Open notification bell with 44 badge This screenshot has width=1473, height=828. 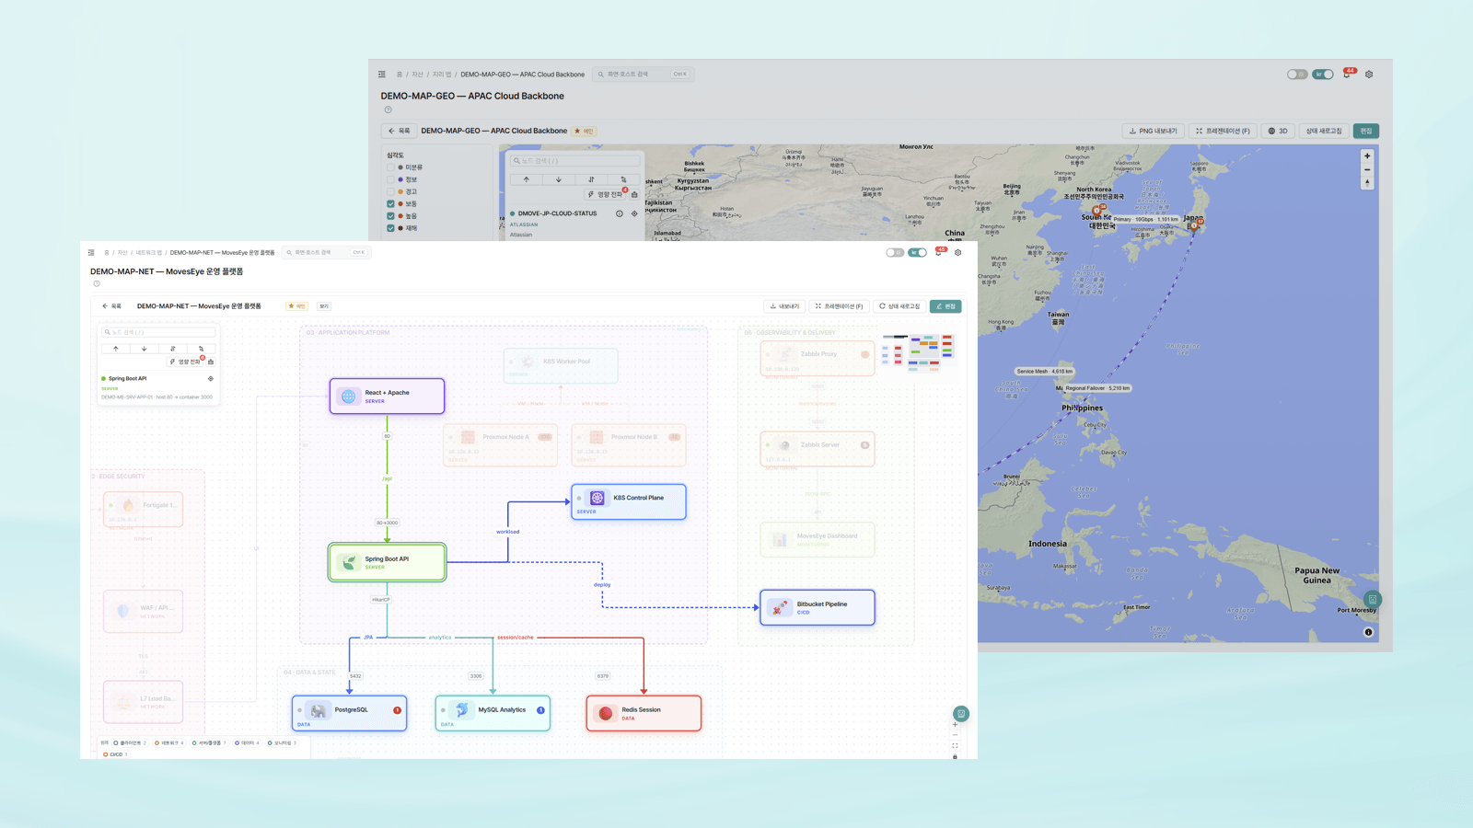[1347, 74]
